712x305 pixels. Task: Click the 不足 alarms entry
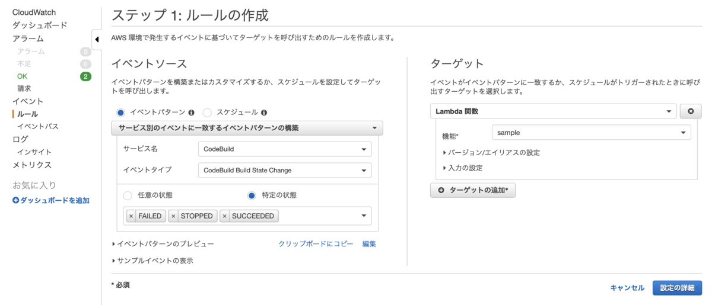coord(24,64)
